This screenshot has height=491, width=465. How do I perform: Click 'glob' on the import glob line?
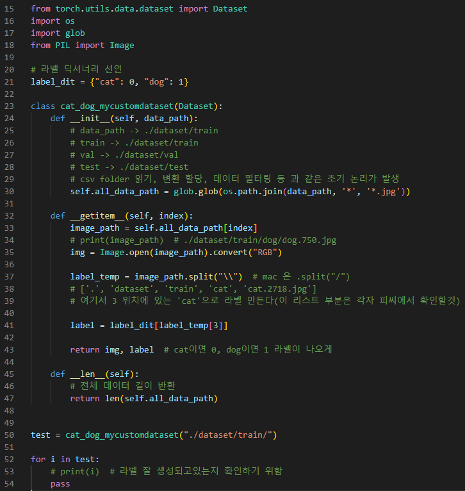point(75,33)
